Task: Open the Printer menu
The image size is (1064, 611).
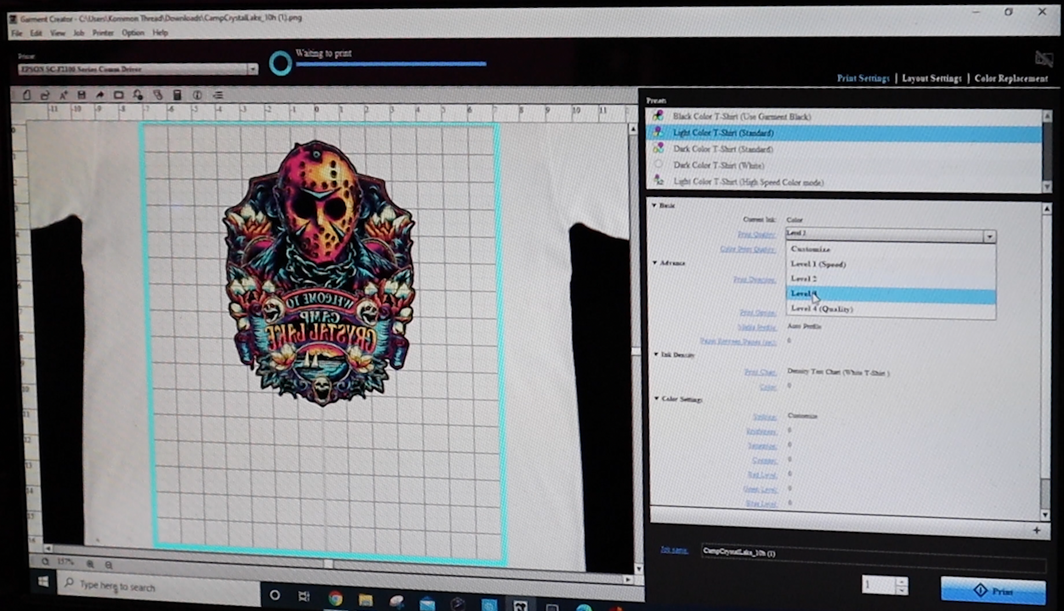Action: coord(103,33)
